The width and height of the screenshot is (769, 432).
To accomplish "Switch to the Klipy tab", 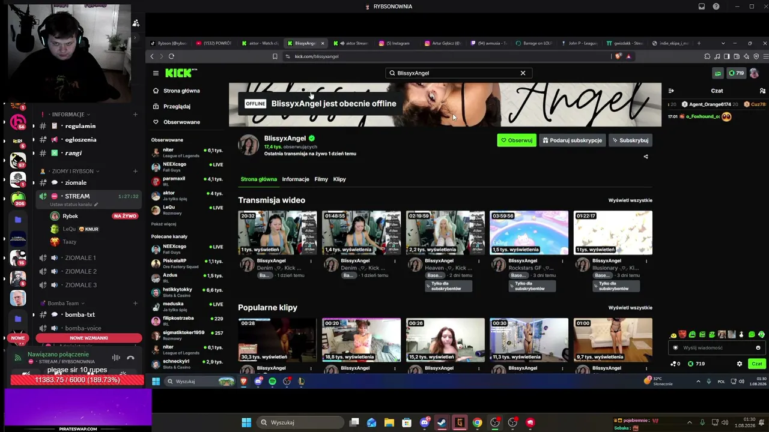I will coord(339,179).
